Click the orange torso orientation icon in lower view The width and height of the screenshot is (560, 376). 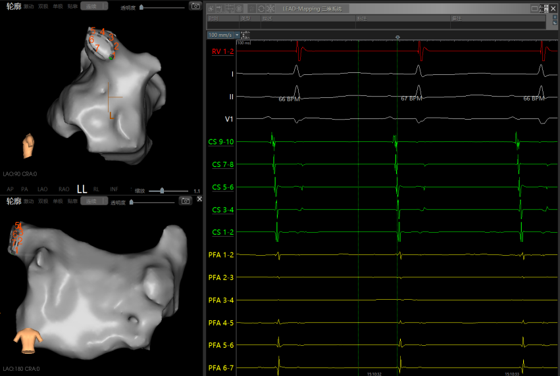click(28, 339)
